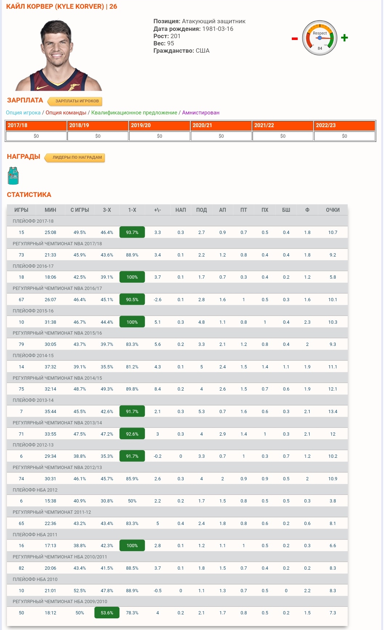Click the green 93.7% free-throw cell
392x630 pixels.
coord(132,233)
